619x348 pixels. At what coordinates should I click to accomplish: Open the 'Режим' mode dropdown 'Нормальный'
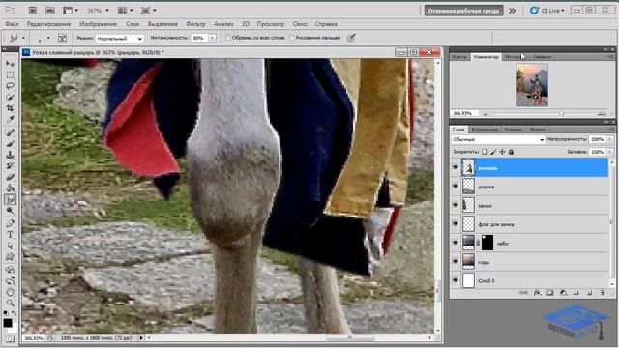tap(119, 39)
